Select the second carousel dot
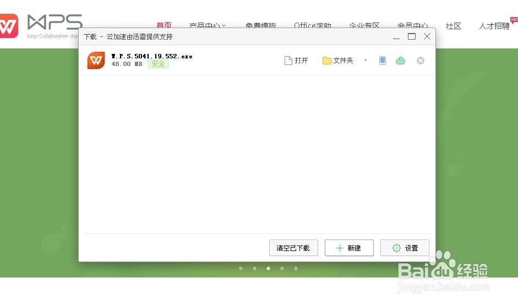 (254, 268)
